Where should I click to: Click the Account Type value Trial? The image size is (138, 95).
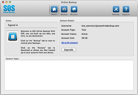[84, 30]
